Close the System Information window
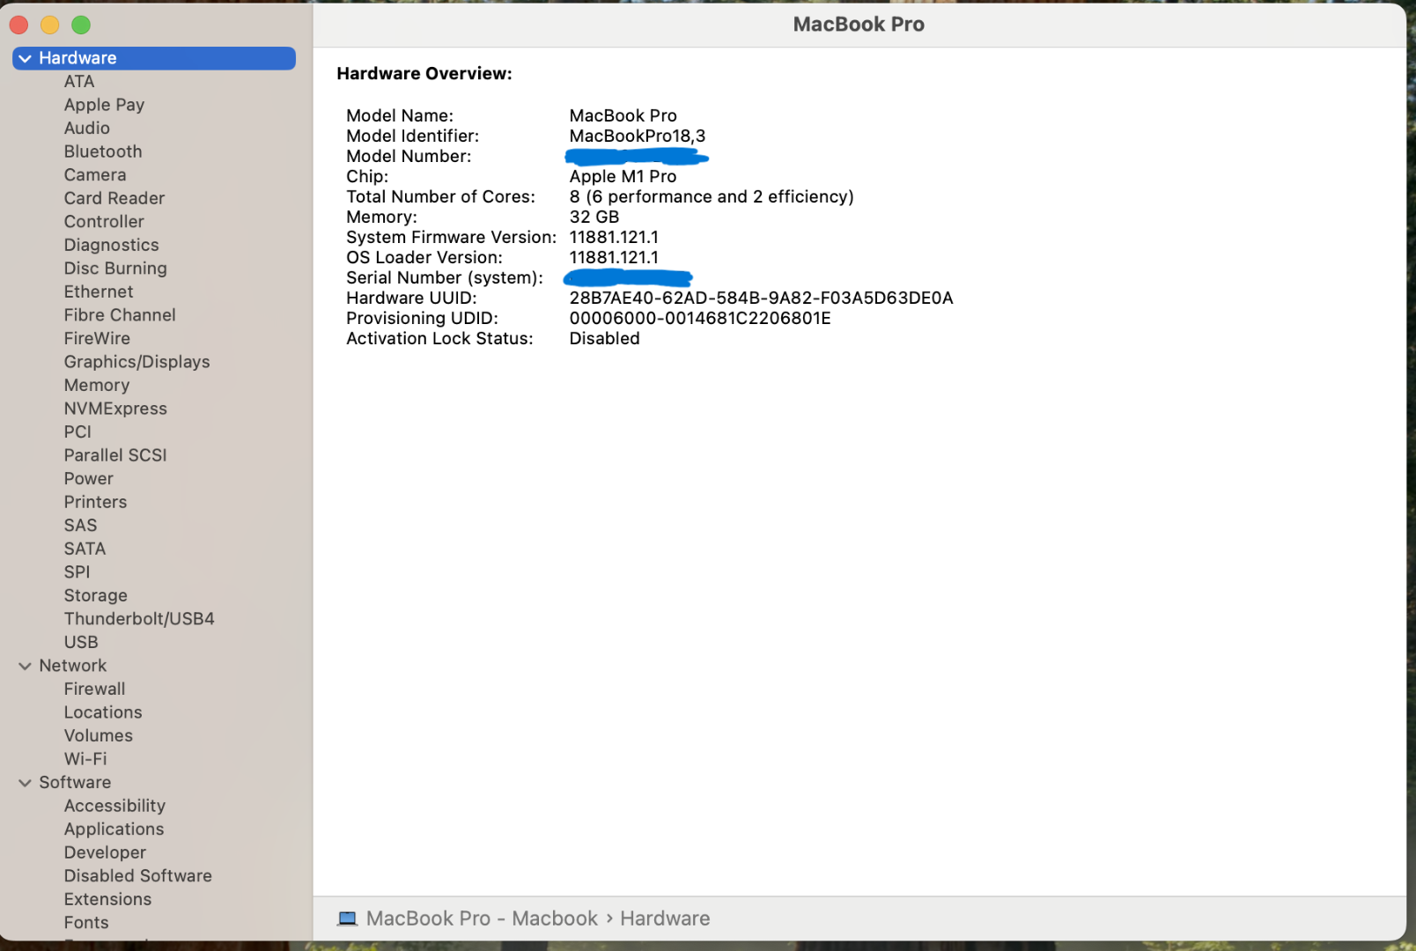1416x951 pixels. coord(18,25)
